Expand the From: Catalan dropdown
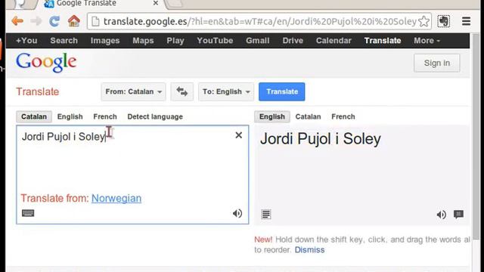This screenshot has width=484, height=272. point(133,91)
